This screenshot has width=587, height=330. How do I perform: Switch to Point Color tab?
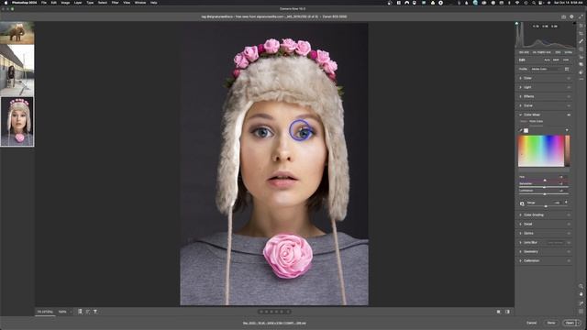pyautogui.click(x=536, y=121)
